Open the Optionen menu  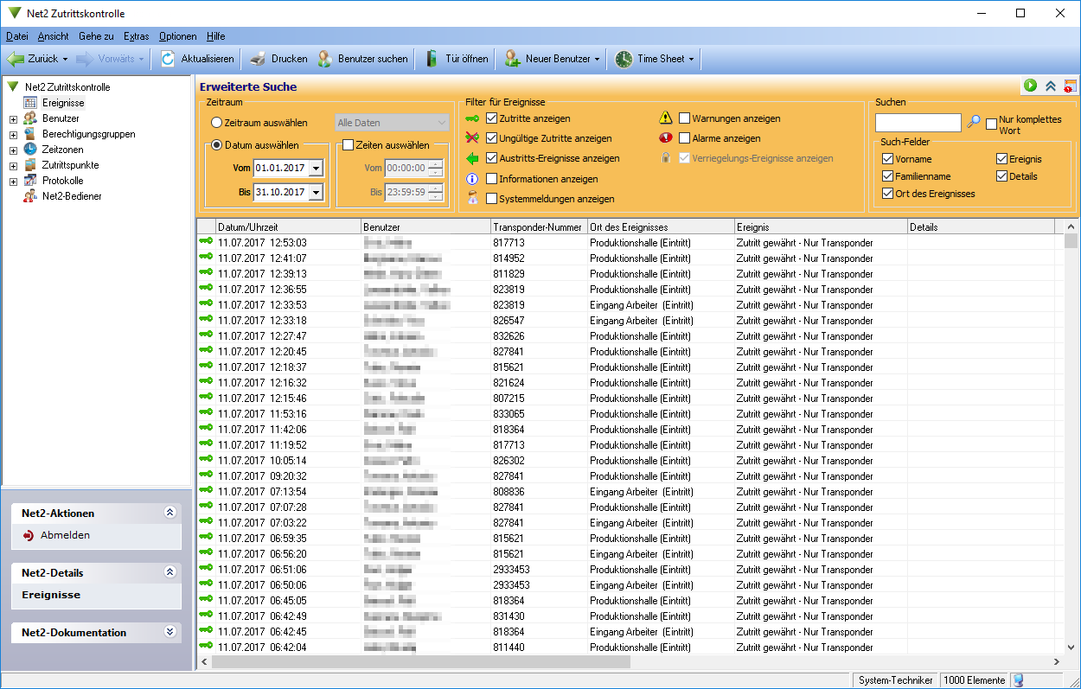tap(177, 36)
